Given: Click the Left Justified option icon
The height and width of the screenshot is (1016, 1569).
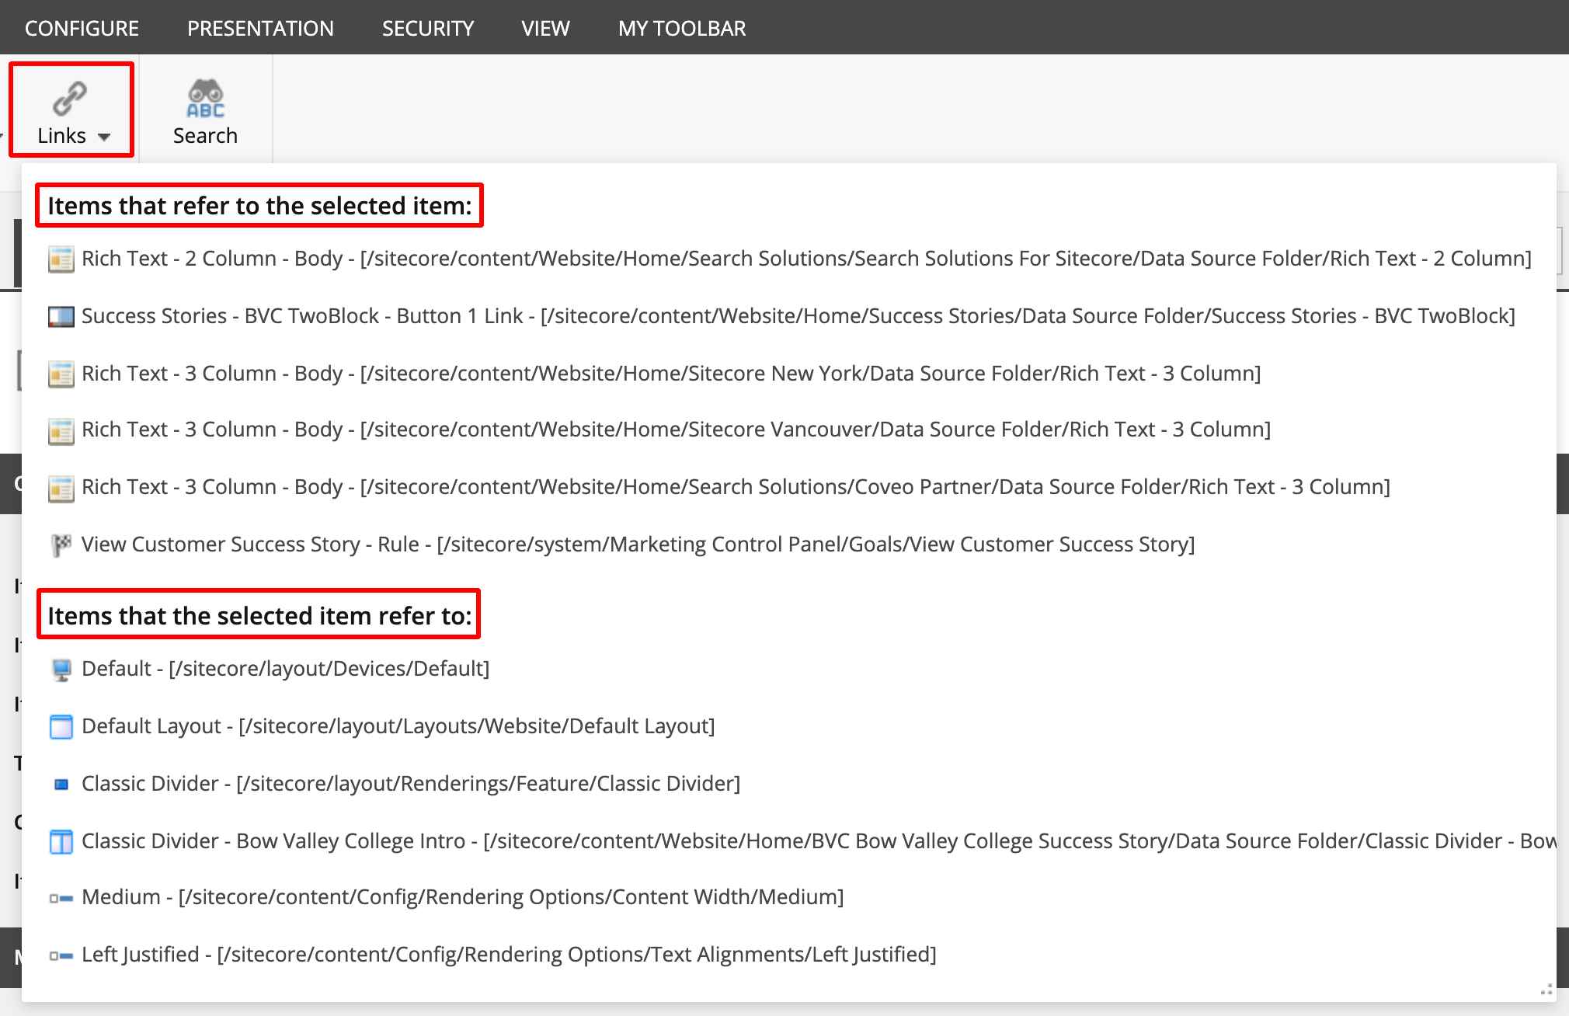Looking at the screenshot, I should tap(61, 955).
